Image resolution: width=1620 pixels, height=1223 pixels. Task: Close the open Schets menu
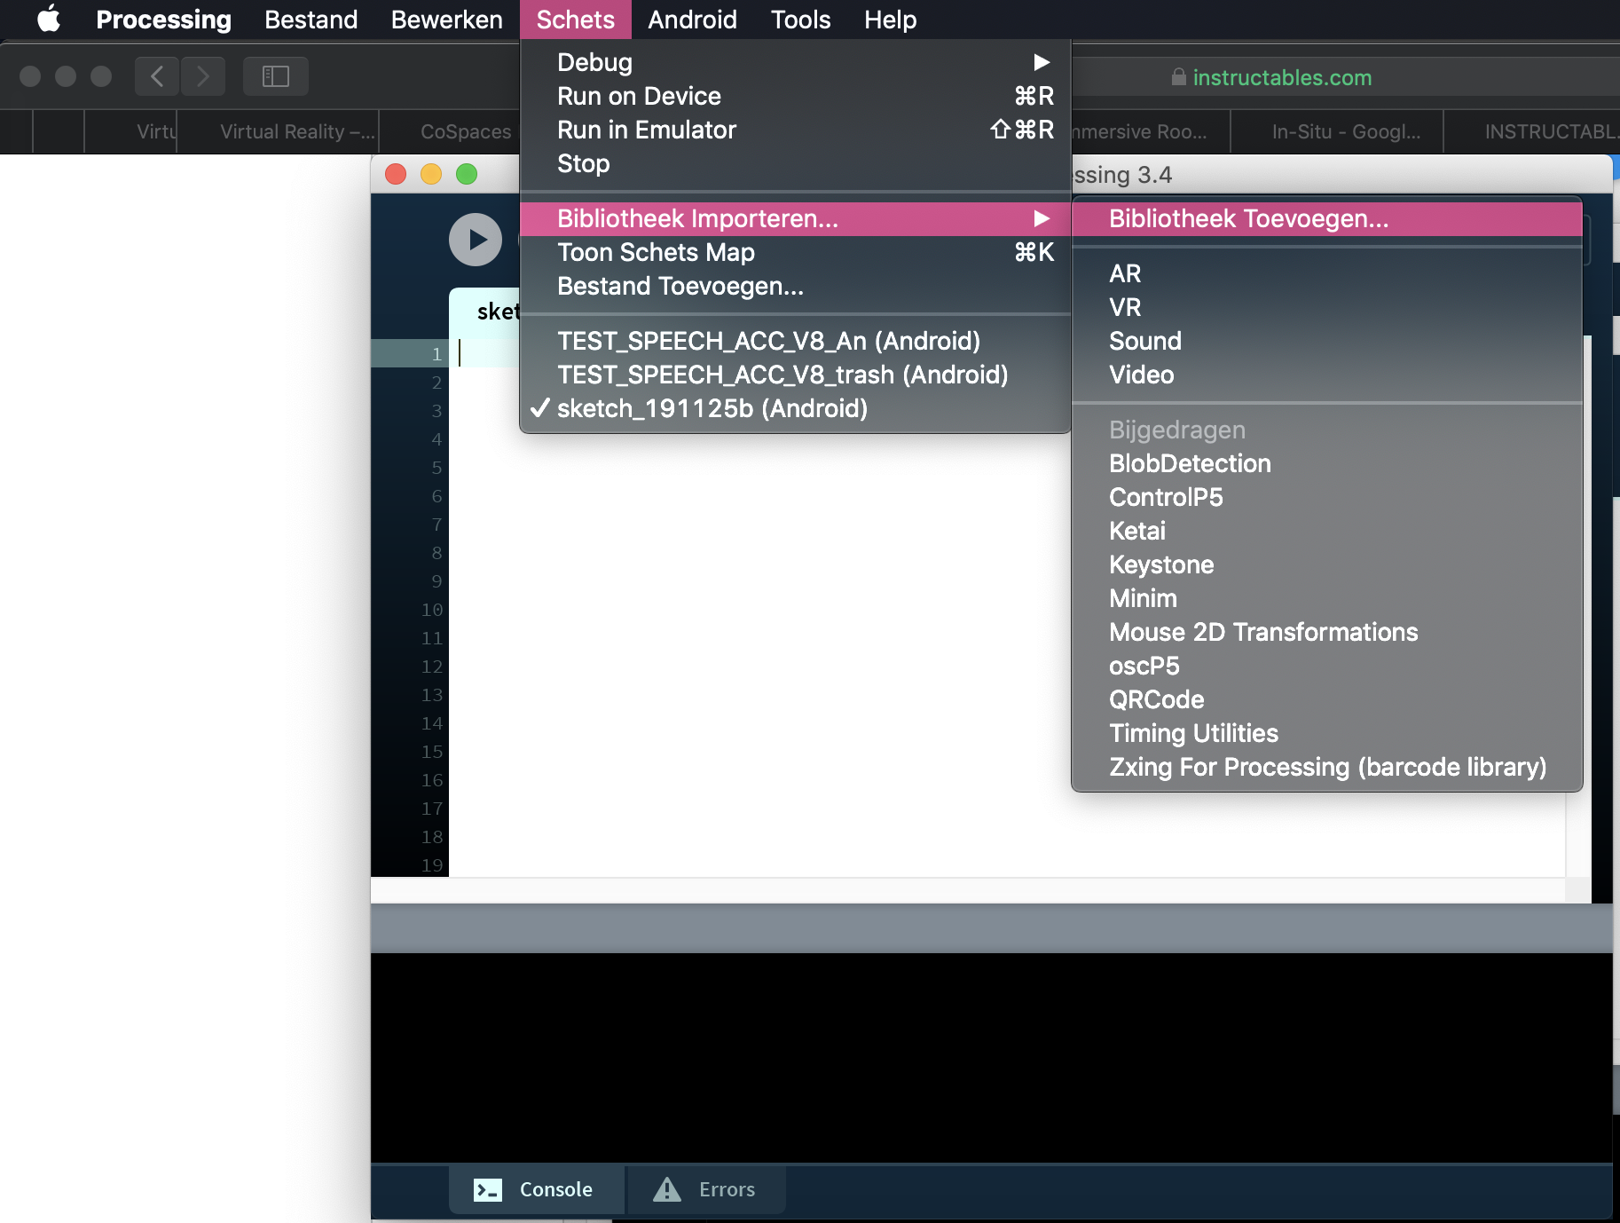pyautogui.click(x=575, y=19)
